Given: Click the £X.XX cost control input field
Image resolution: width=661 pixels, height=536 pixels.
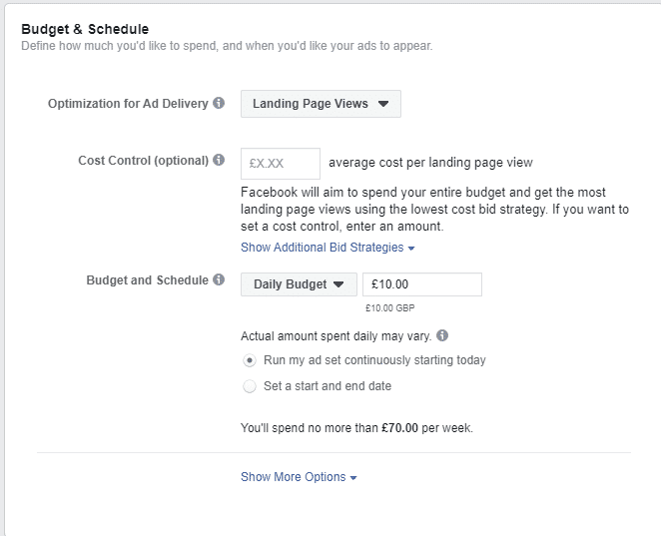Looking at the screenshot, I should [x=281, y=164].
